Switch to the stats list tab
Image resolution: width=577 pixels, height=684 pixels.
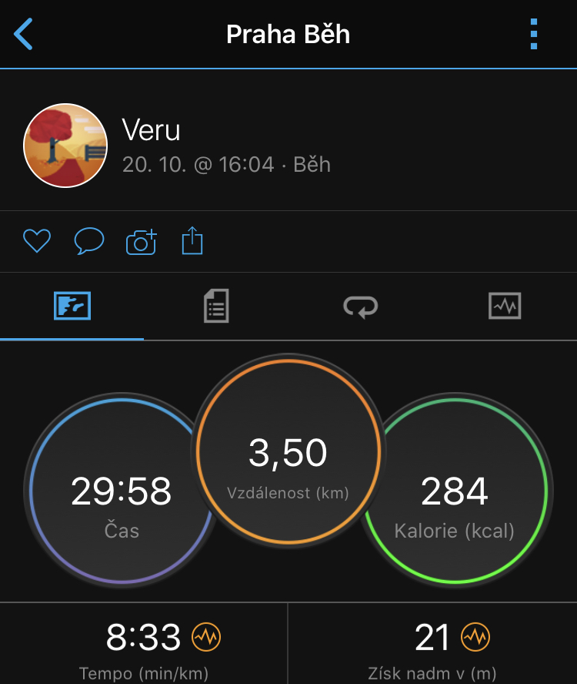(216, 306)
